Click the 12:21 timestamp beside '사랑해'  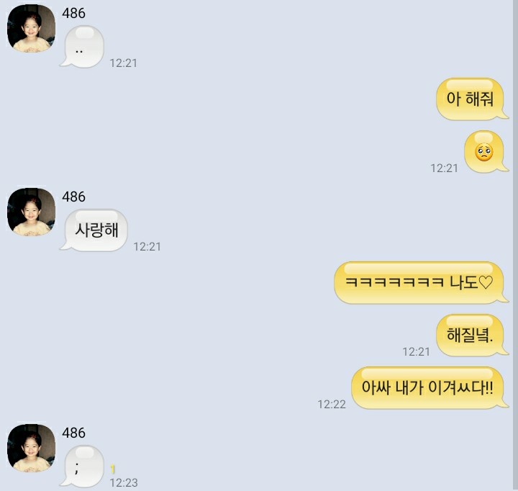[147, 247]
